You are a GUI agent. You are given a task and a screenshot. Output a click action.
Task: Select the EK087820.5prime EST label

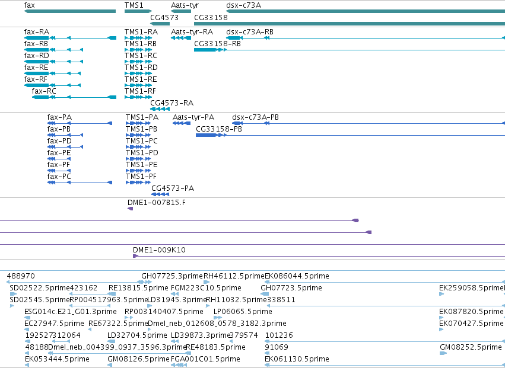tap(471, 312)
